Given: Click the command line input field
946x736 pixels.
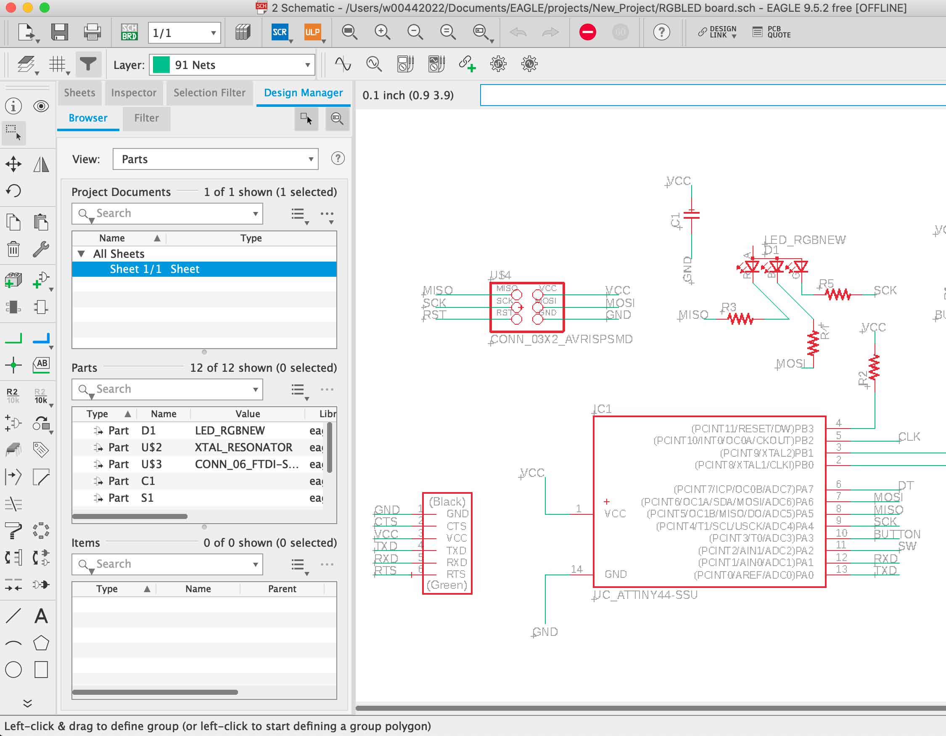Looking at the screenshot, I should point(711,95).
